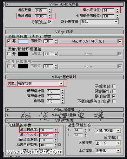Viewport: 127px width, 159px height.
Task: Click the 最小采样值 spinner arrows
Action: click(117, 10)
